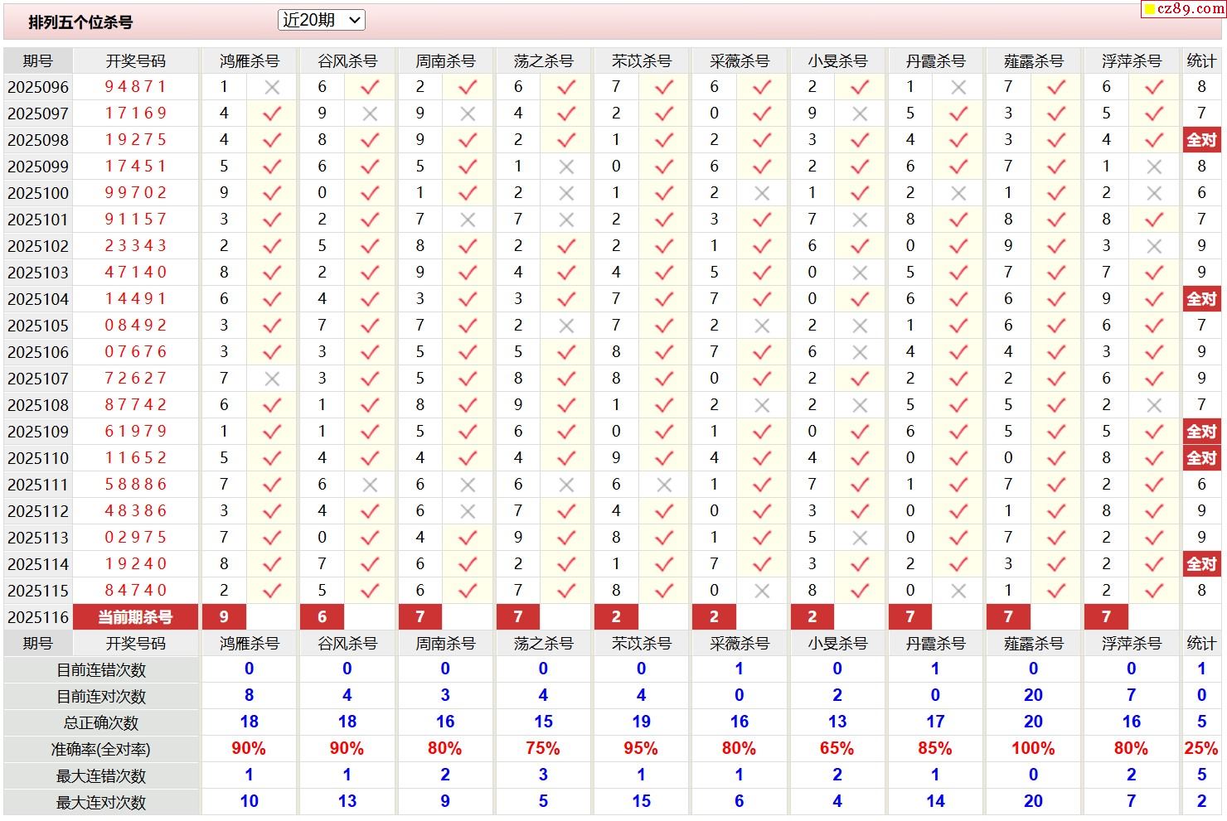
Task: Click the gray cross in 小旻杀号 for 2025097
Action: click(x=860, y=113)
